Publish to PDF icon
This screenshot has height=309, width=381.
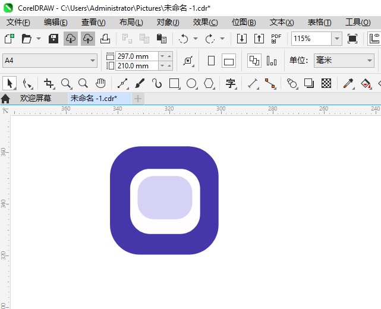tap(276, 39)
